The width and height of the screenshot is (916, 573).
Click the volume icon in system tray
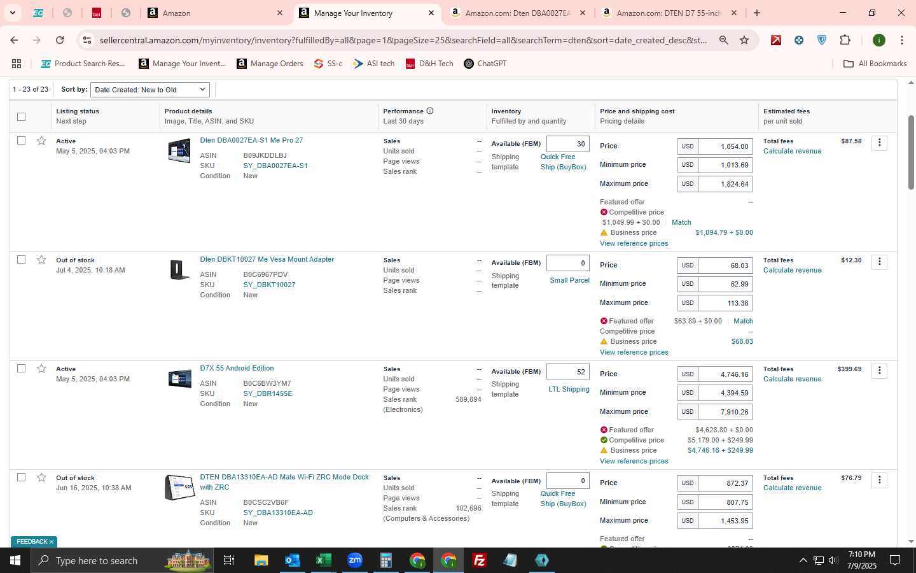833,560
